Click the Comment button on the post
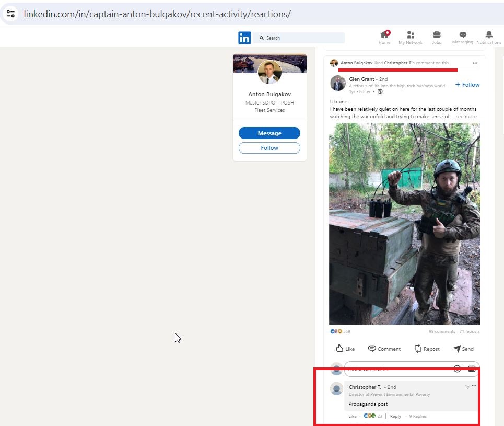 [x=384, y=349]
